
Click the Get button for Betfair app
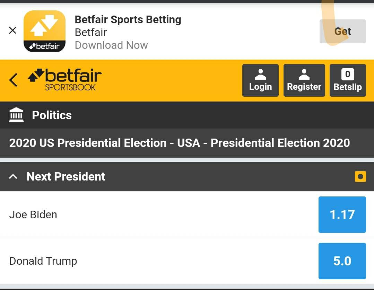point(342,31)
